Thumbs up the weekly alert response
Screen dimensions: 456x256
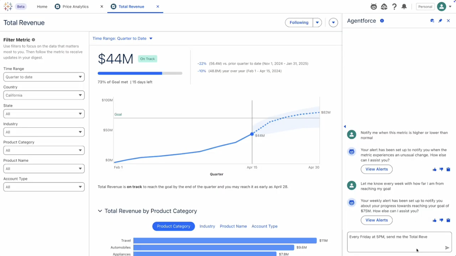coord(434,220)
